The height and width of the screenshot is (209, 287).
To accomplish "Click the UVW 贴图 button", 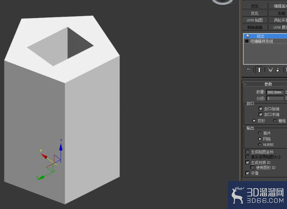I will point(255,20).
